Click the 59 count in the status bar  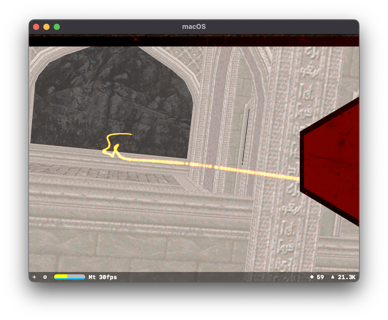320,277
